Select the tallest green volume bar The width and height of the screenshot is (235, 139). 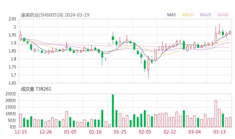(113, 111)
